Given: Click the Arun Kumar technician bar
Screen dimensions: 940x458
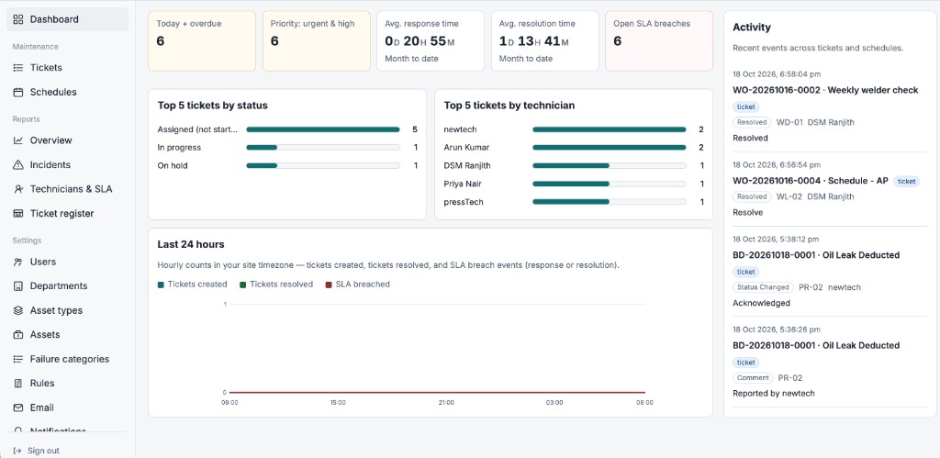Looking at the screenshot, I should click(x=610, y=148).
